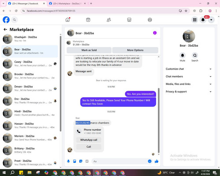Open the GIF picker icon
220x176 pixels.
point(87,161)
